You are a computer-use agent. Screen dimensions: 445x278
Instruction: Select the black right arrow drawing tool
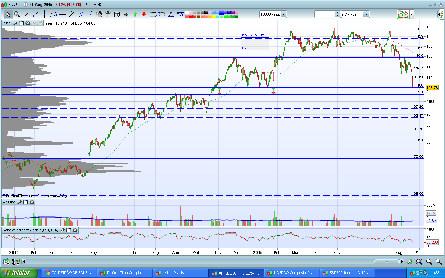(x=126, y=14)
